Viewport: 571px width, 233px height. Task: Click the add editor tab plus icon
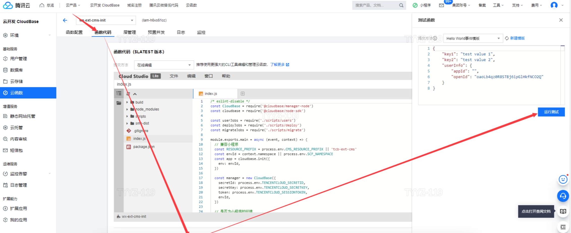[243, 94]
